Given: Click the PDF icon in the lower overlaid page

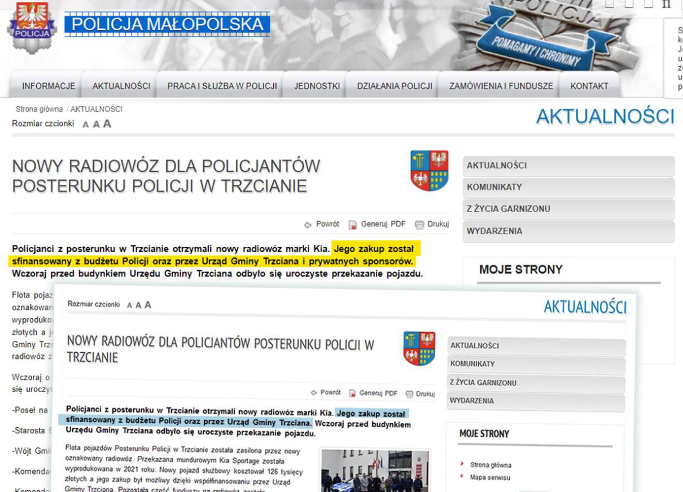Looking at the screenshot, I should pyautogui.click(x=352, y=393).
